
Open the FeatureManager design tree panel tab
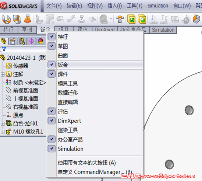(x=4, y=41)
